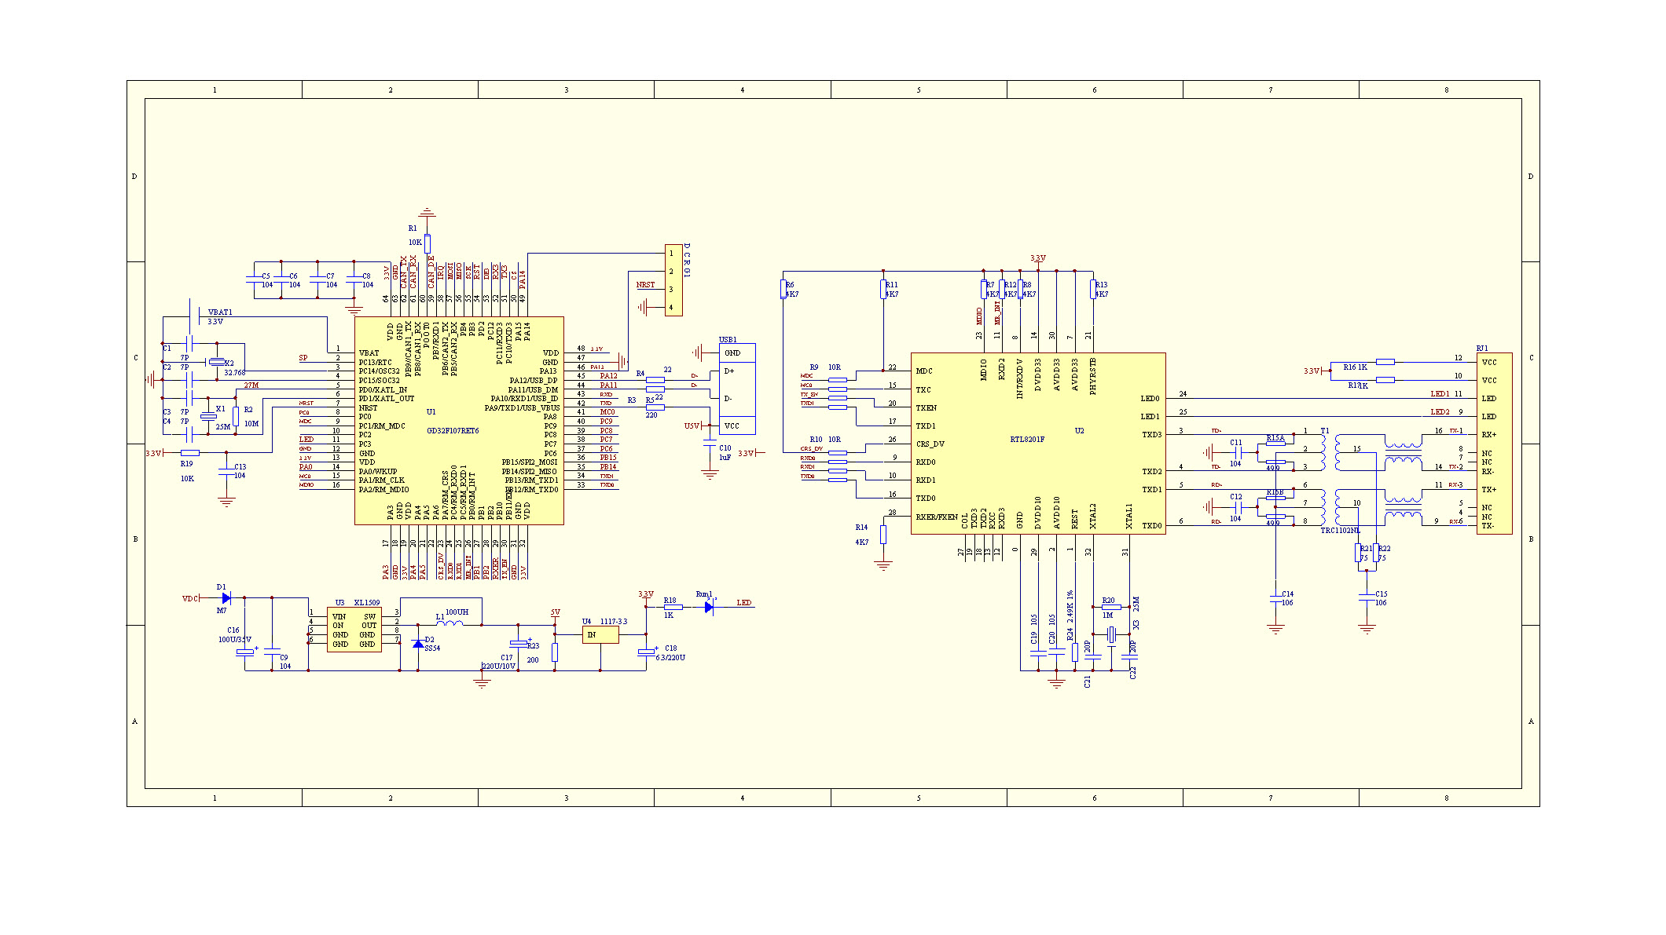Image resolution: width=1666 pixels, height=935 pixels.
Task: Click resistor R21 75 symbol
Action: 1358,553
